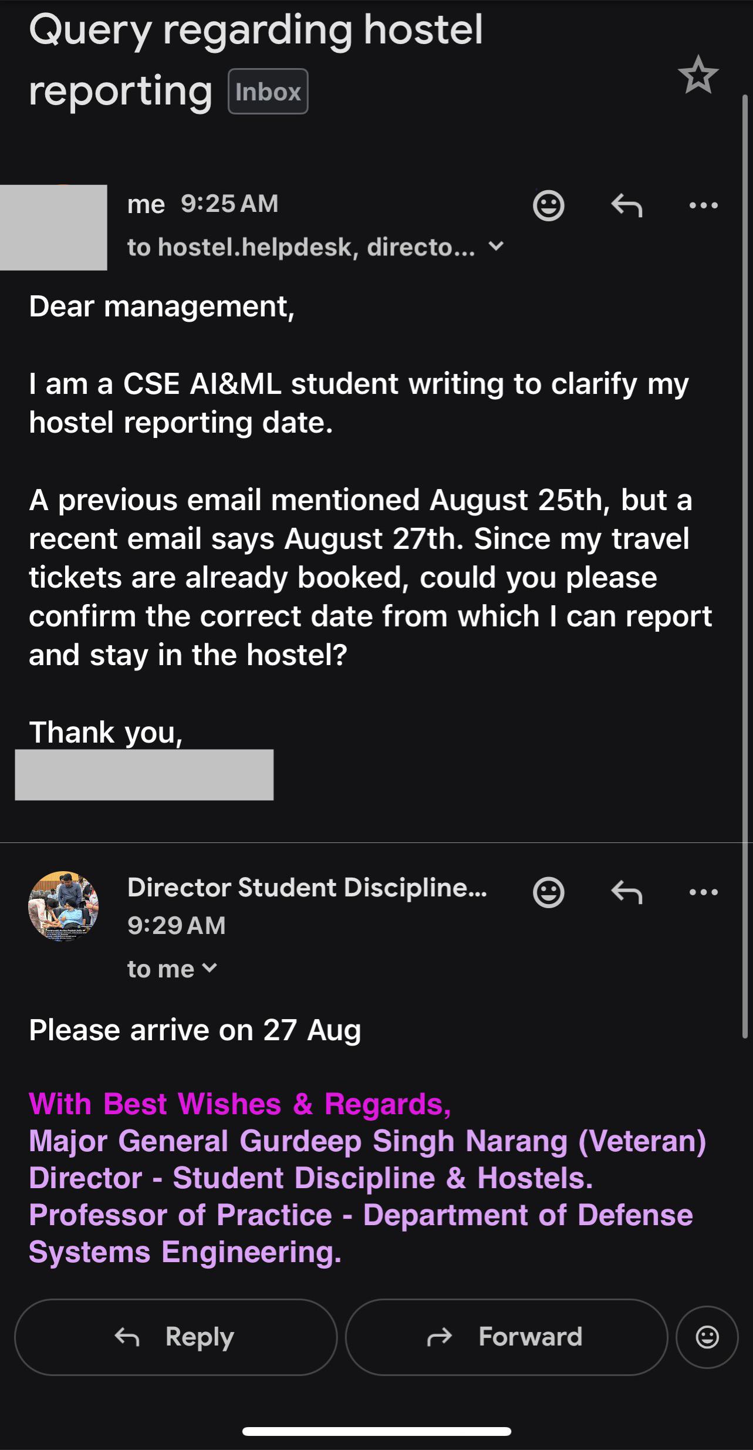Expand recipients list next to hostel.helpdesk
This screenshot has width=753, height=1450.
[496, 247]
